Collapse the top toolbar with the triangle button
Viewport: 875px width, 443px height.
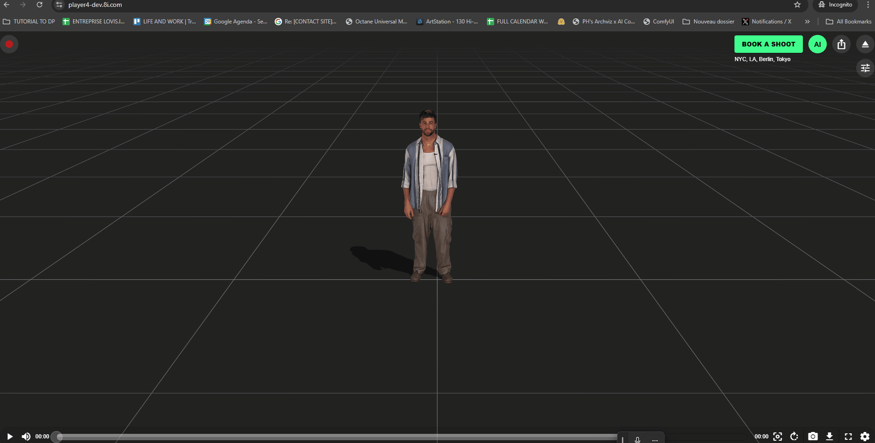(865, 44)
